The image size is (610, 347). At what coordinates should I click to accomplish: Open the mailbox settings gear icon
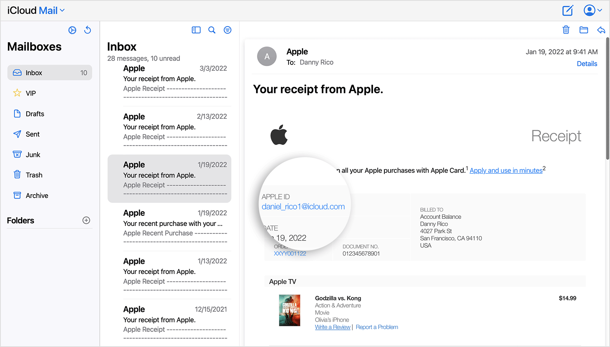click(72, 30)
